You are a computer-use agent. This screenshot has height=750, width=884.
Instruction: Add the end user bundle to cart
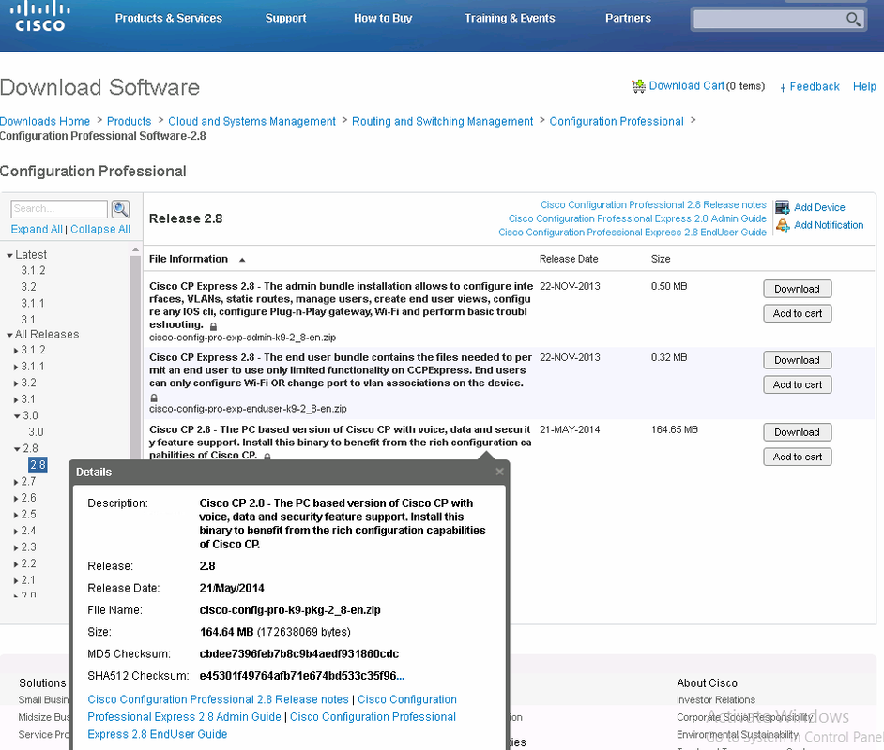[x=797, y=385]
